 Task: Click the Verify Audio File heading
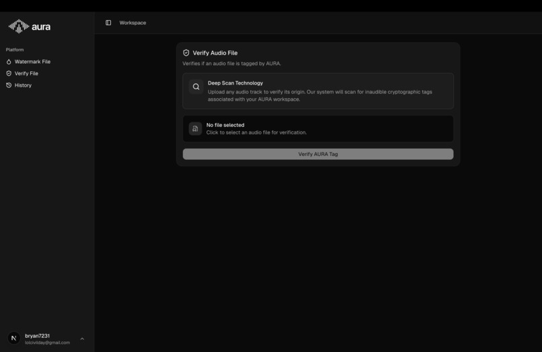(215, 53)
